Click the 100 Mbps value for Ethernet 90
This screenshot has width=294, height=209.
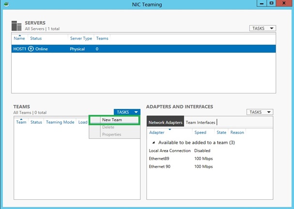203,166
